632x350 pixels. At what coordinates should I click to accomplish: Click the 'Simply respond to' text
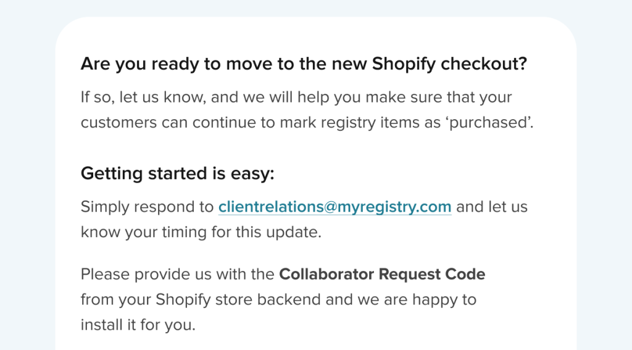[147, 207]
